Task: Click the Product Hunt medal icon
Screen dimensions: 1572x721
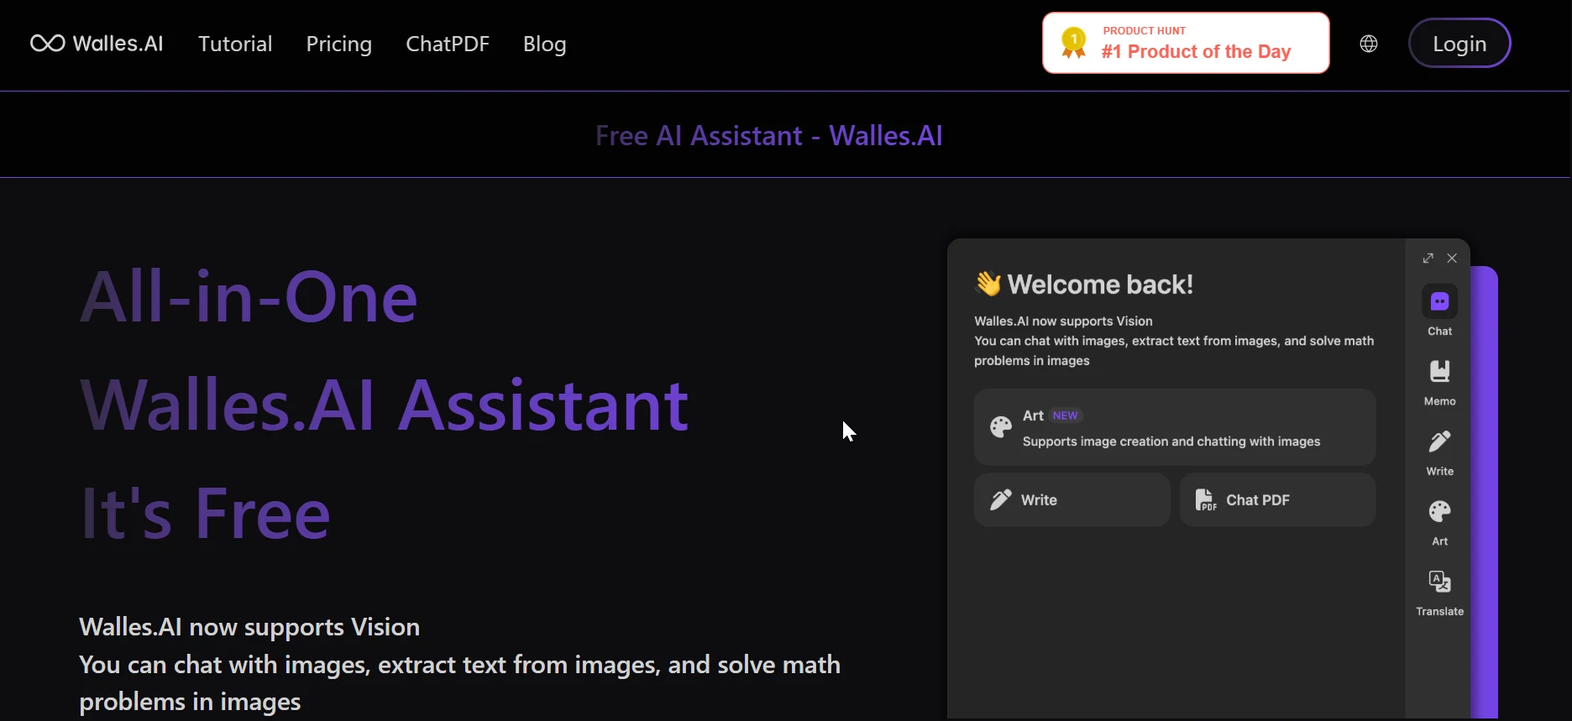Action: coord(1074,43)
